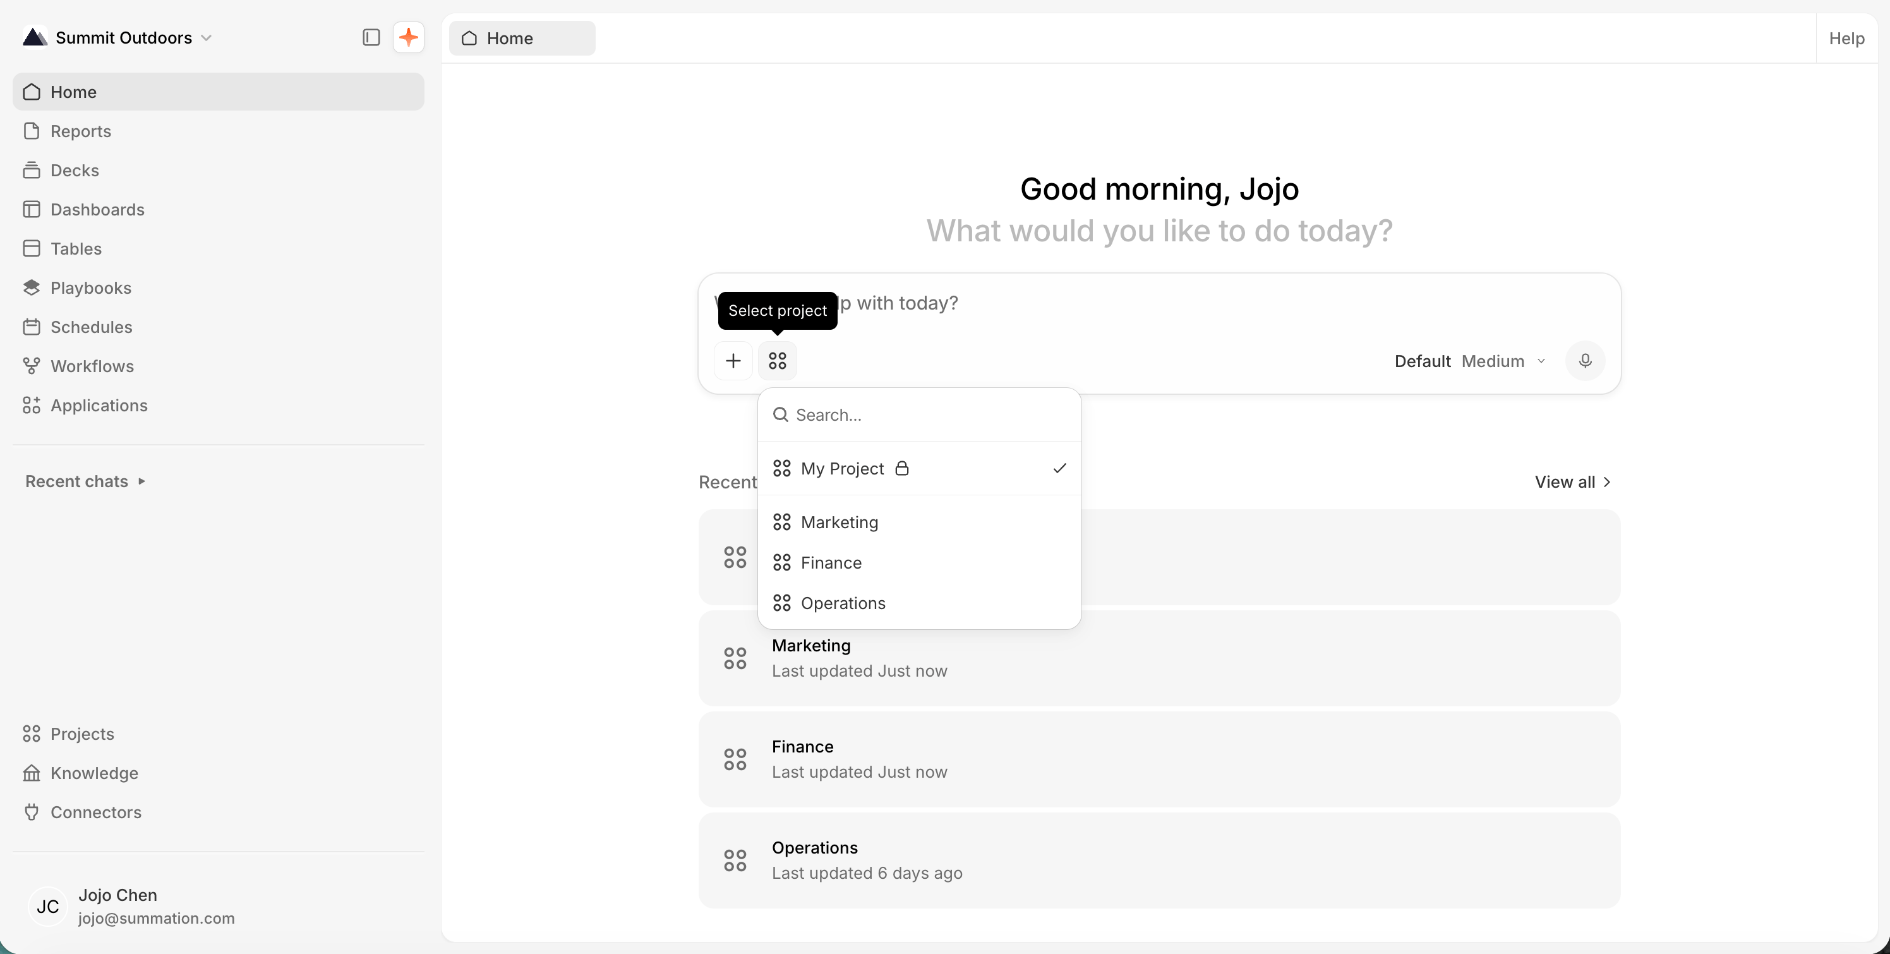Focus the project Search field

[919, 414]
